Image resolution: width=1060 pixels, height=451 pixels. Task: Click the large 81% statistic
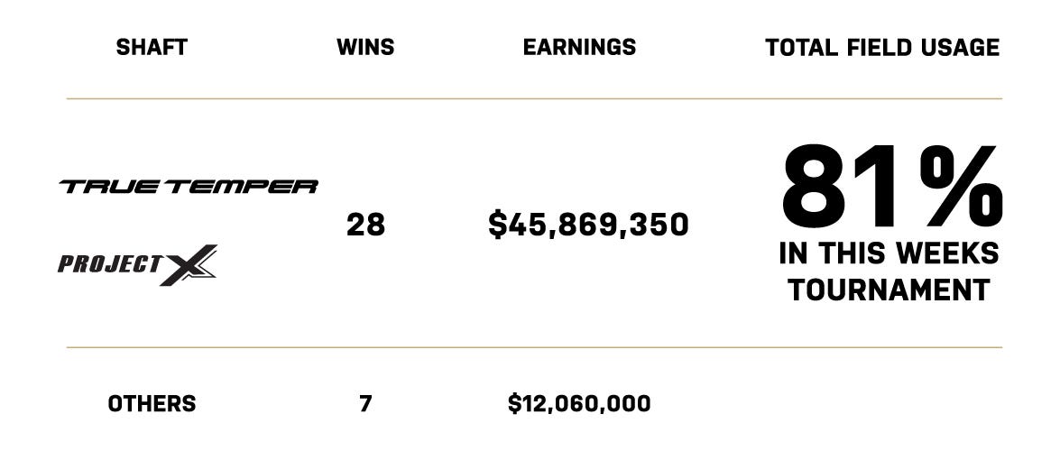891,185
